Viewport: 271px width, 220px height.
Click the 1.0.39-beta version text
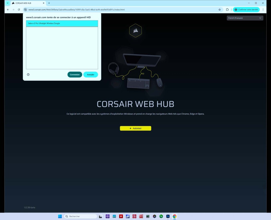click(x=29, y=208)
